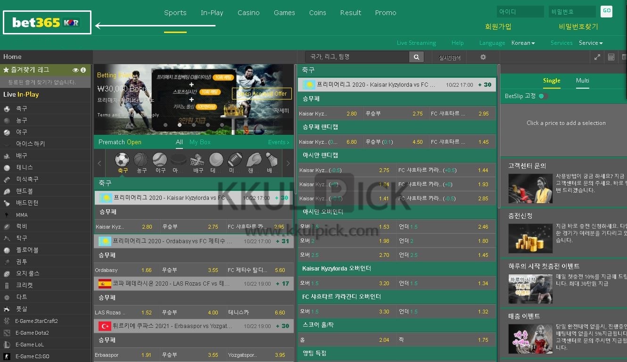The width and height of the screenshot is (627, 362).
Task: Open the Games top menu
Action: [x=284, y=13]
